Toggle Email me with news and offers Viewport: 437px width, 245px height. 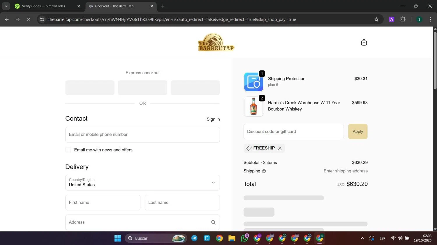pos(68,150)
